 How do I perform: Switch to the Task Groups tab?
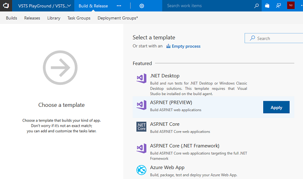(x=79, y=18)
